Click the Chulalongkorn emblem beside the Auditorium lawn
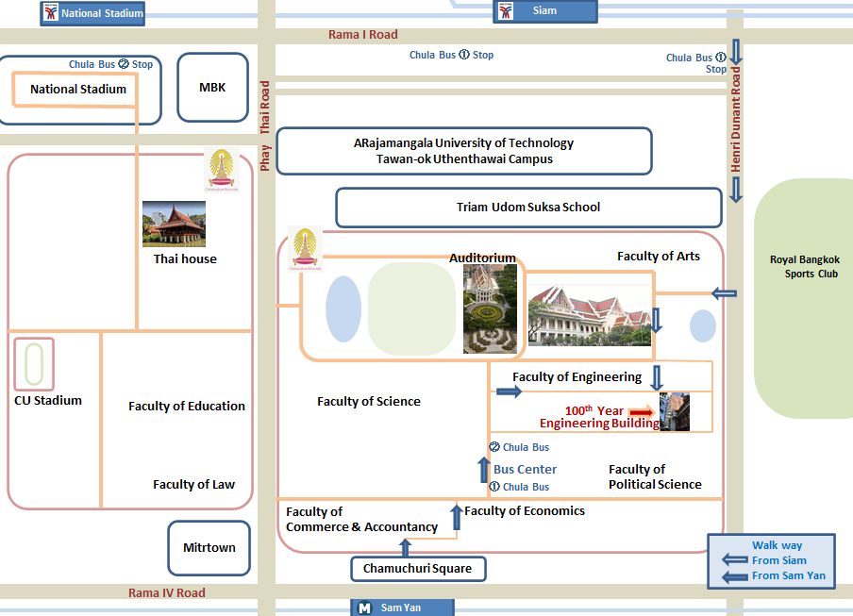The image size is (853, 616). coord(305,249)
